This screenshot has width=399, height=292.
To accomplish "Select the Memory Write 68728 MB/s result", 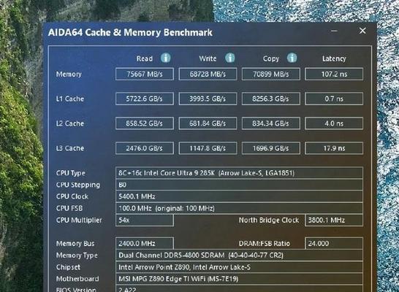I will pyautogui.click(x=208, y=74).
